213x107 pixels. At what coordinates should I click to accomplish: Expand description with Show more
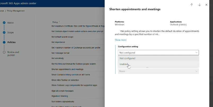pyautogui.click(x=121, y=40)
